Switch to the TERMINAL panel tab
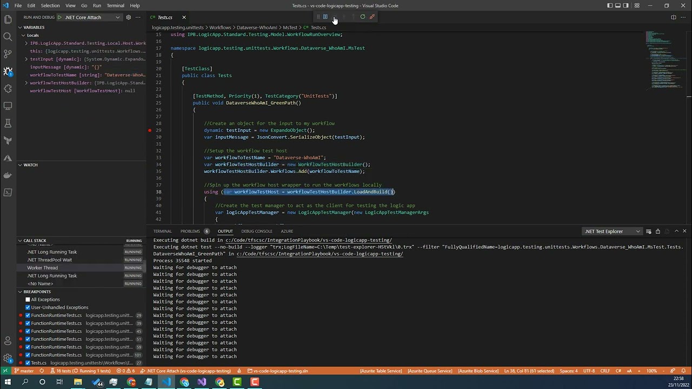Image resolution: width=692 pixels, height=389 pixels. (162, 231)
